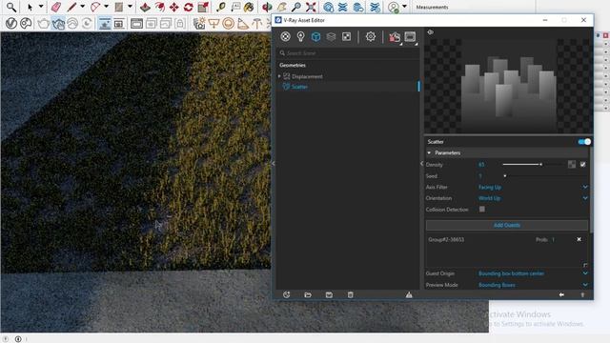Select the Zoom search tool in SketchUp toolbar
This screenshot has height=343, width=610.
coord(11,7)
